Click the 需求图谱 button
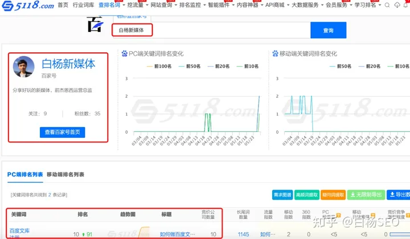This screenshot has height=239, width=410. click(x=282, y=195)
